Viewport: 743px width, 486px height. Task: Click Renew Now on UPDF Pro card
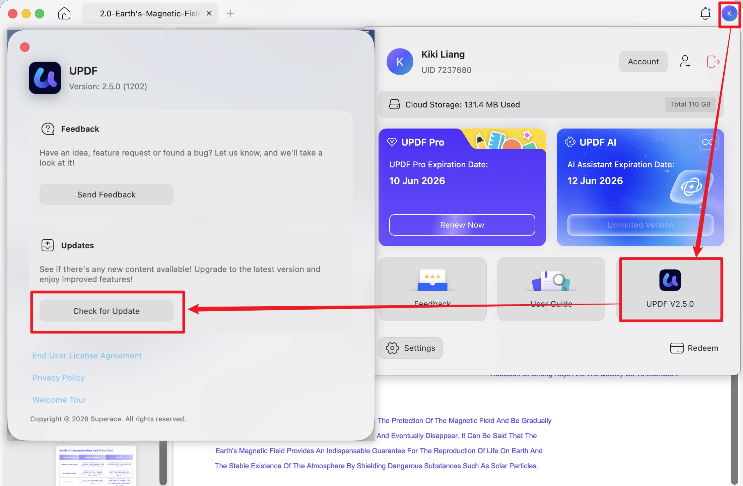pos(462,225)
